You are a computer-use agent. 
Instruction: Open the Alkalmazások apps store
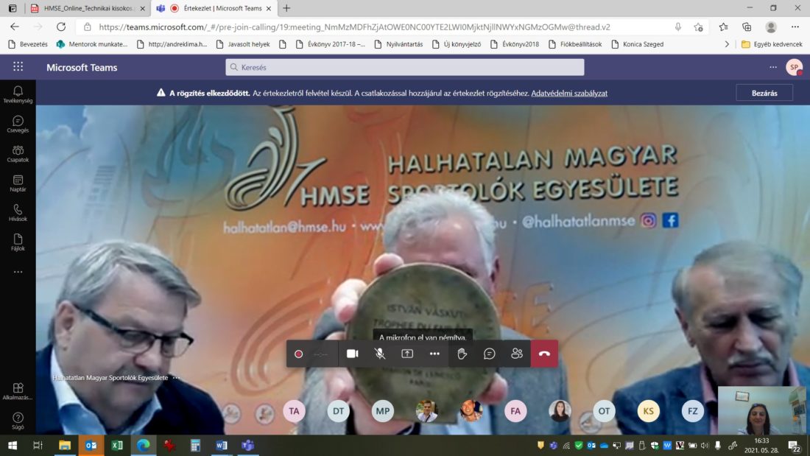[18, 391]
